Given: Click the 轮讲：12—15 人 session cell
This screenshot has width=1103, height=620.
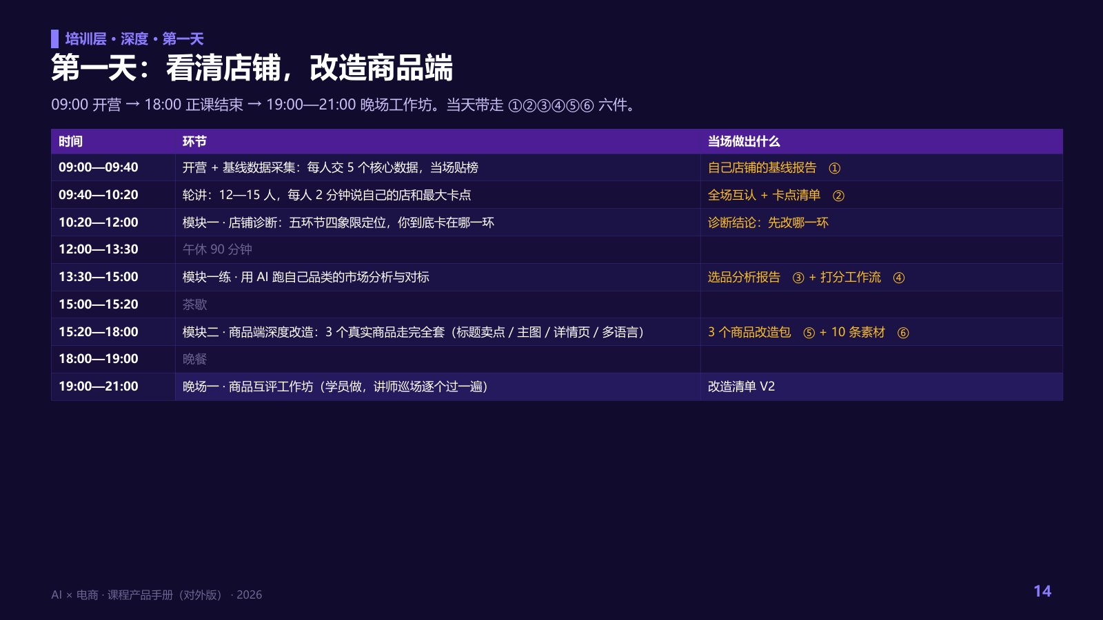Looking at the screenshot, I should (x=438, y=195).
